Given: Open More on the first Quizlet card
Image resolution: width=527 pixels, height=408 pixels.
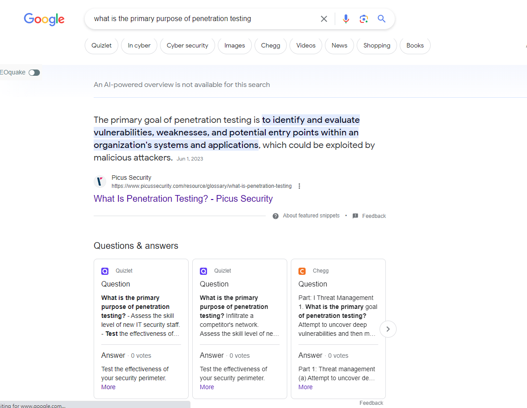Looking at the screenshot, I should click(x=108, y=387).
